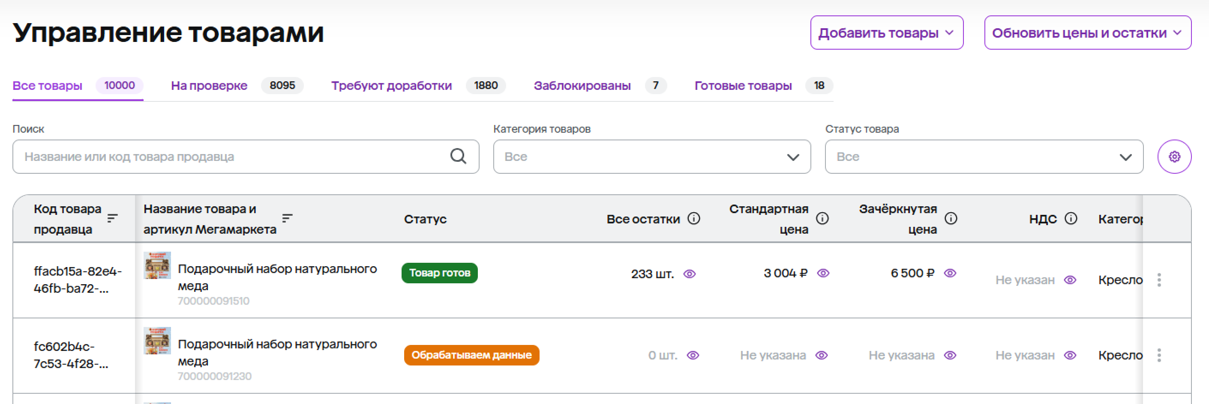Image resolution: width=1209 pixels, height=404 pixels.
Task: Toggle eye icon next to 6 500 ₽
Action: click(x=950, y=273)
